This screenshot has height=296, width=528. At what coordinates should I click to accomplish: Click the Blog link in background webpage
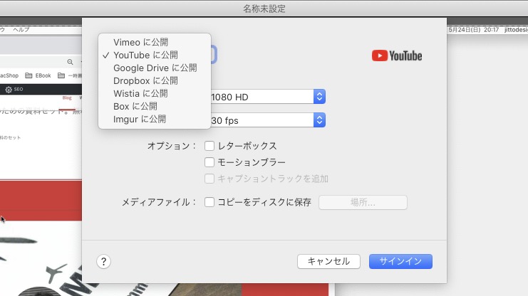67,98
